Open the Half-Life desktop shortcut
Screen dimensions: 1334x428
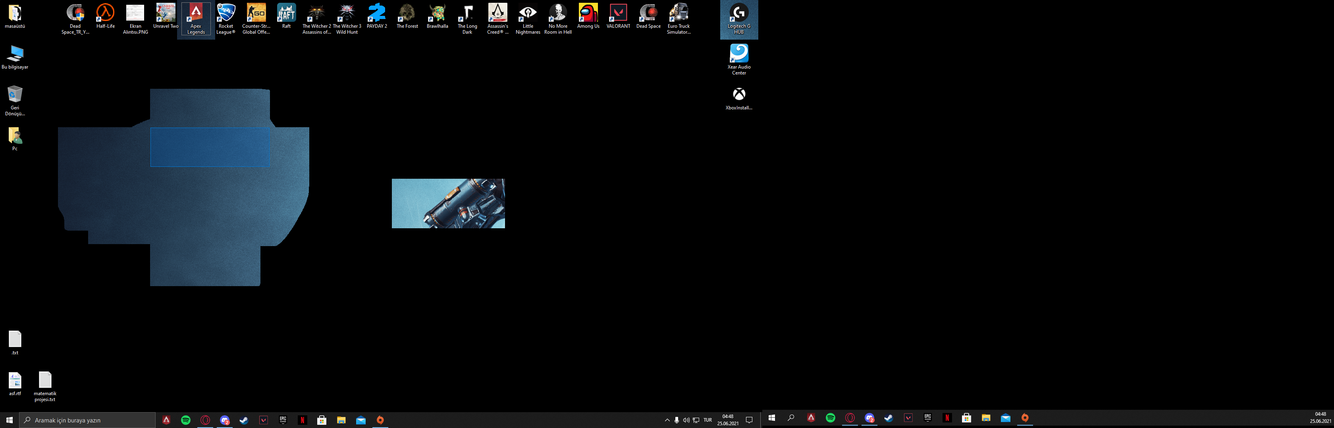(x=105, y=14)
